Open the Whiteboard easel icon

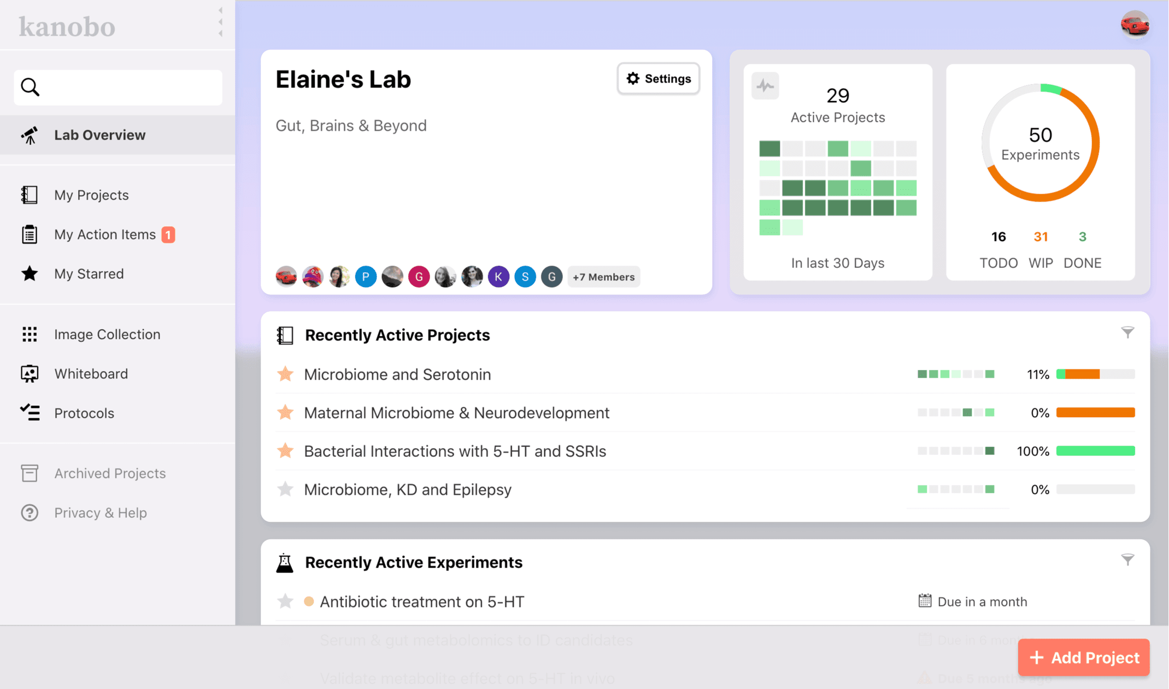(x=30, y=373)
